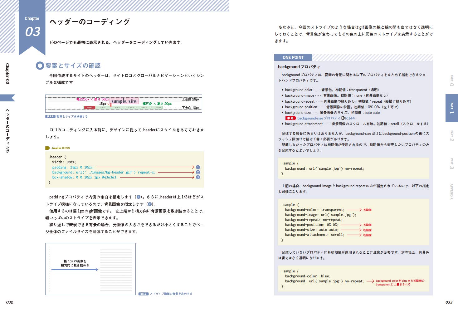Click the stripe background illustration thumbnail

[90, 269]
